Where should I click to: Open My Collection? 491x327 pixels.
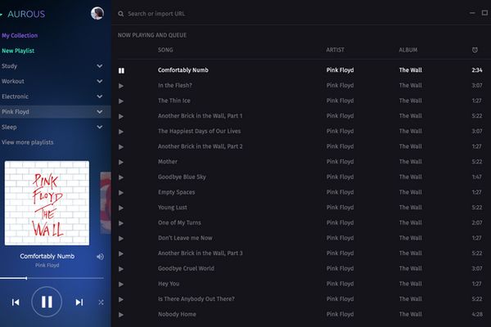click(20, 35)
